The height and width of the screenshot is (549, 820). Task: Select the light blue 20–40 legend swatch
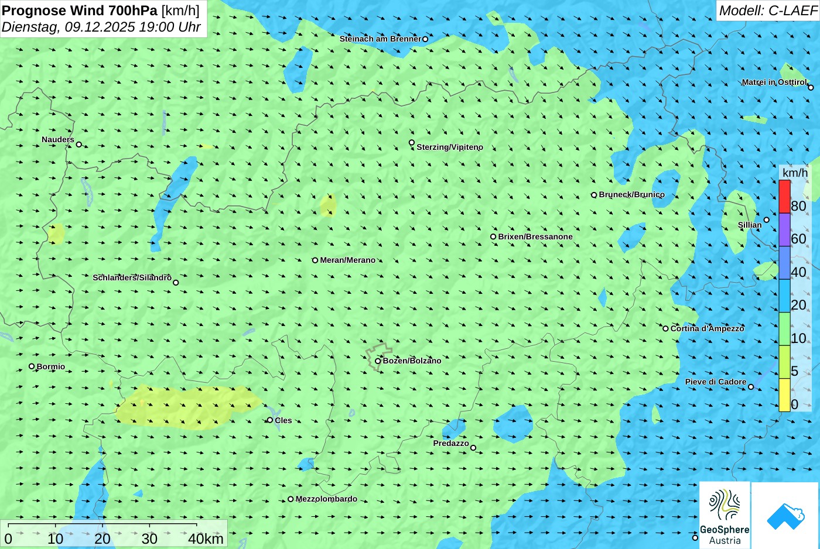click(x=784, y=296)
